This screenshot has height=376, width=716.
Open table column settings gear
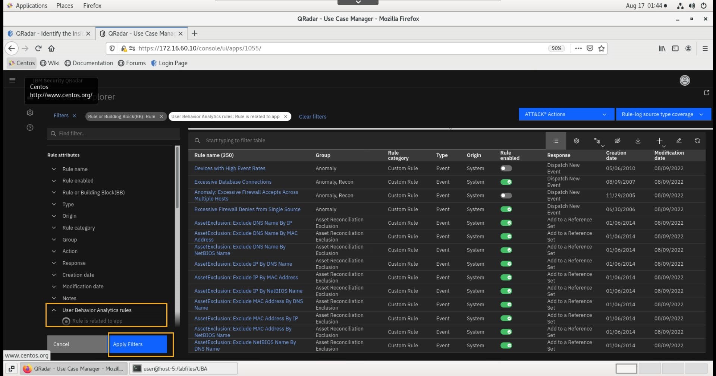(577, 141)
